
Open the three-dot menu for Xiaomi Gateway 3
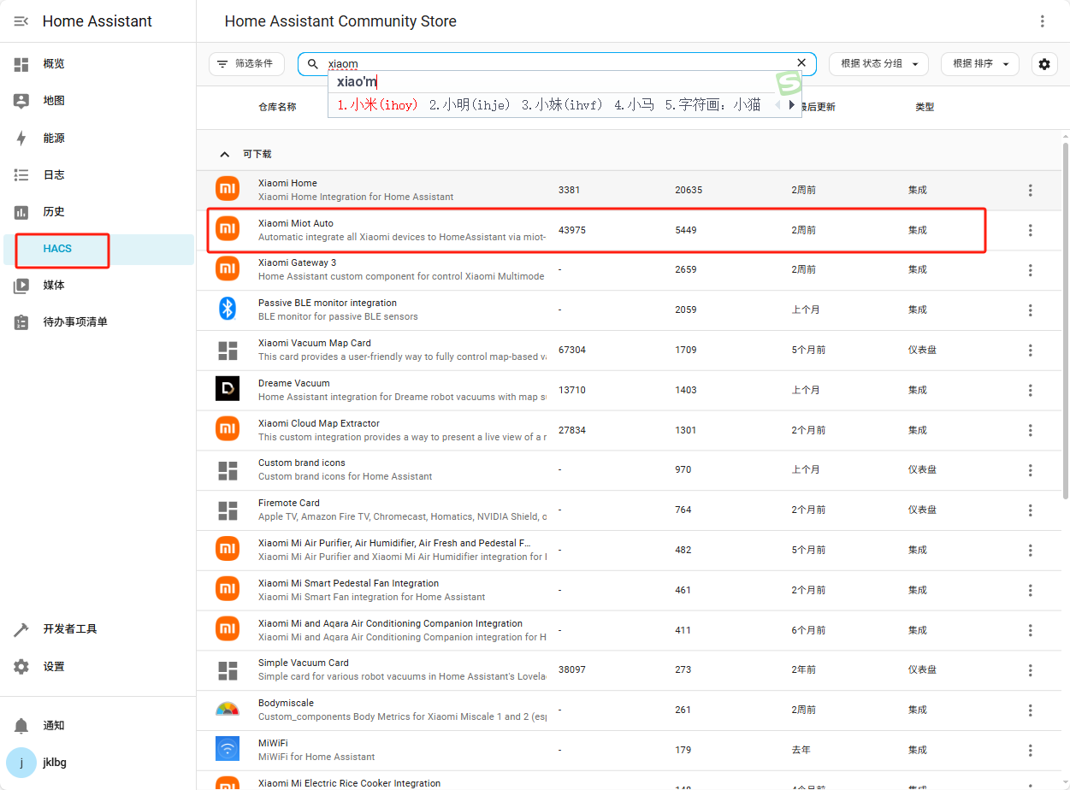[1031, 270]
